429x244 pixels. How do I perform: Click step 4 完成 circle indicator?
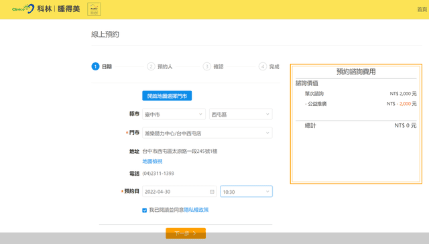263,66
